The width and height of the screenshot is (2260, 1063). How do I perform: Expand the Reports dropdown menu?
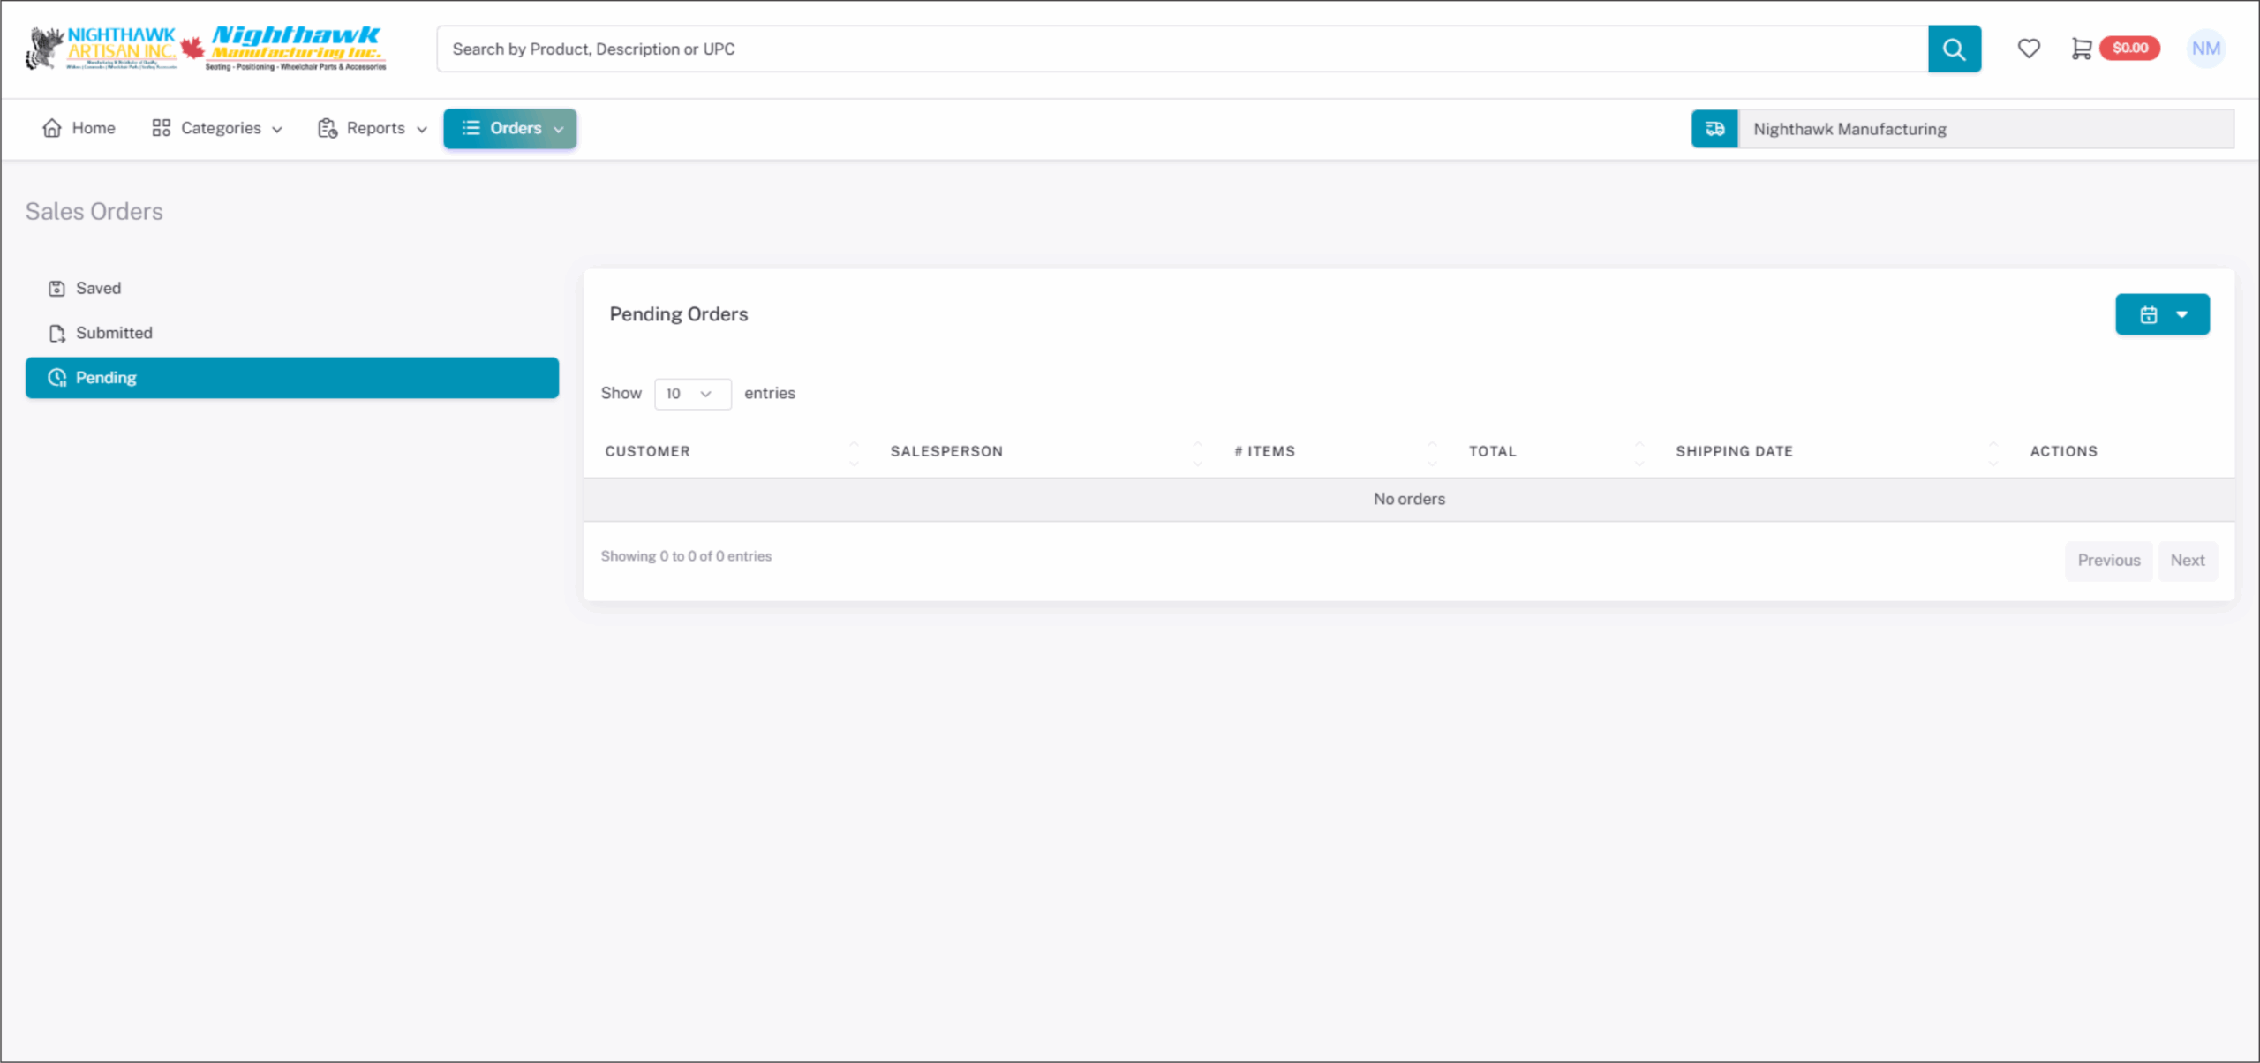click(373, 128)
